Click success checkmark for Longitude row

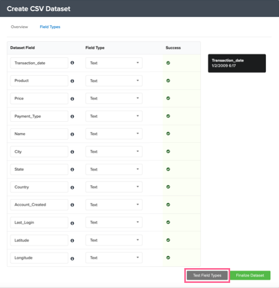coord(168,258)
